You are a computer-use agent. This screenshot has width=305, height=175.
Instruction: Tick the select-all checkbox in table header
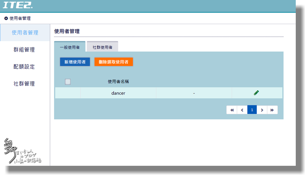[68, 82]
